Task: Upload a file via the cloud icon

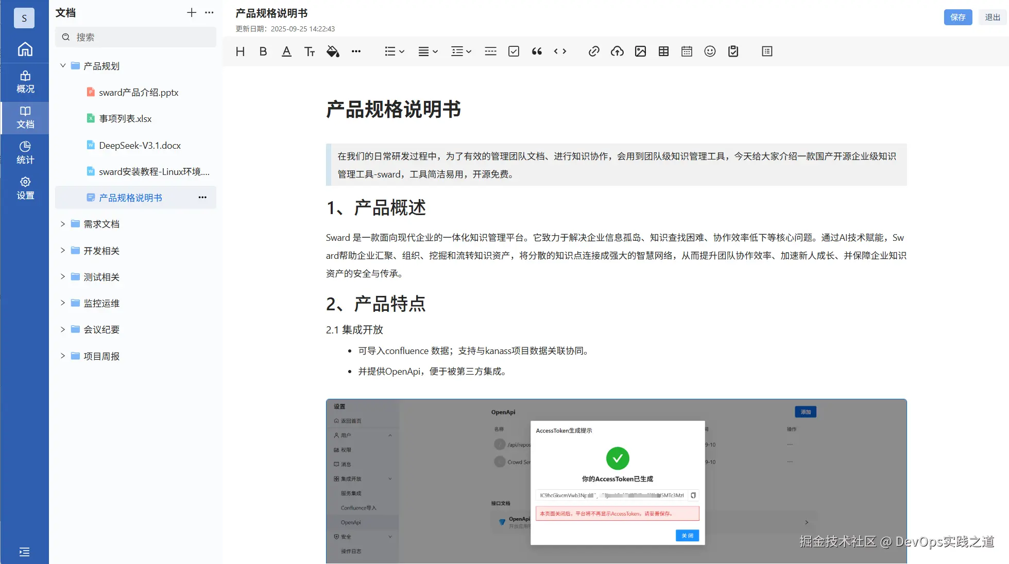Action: (x=617, y=51)
